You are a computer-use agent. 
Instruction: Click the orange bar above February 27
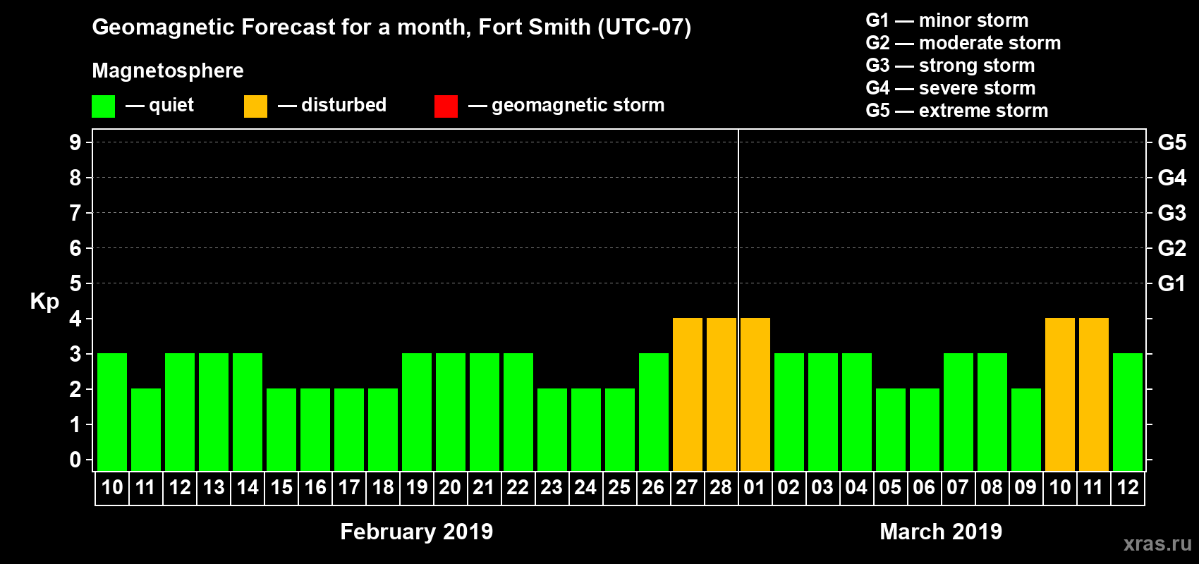tap(687, 394)
